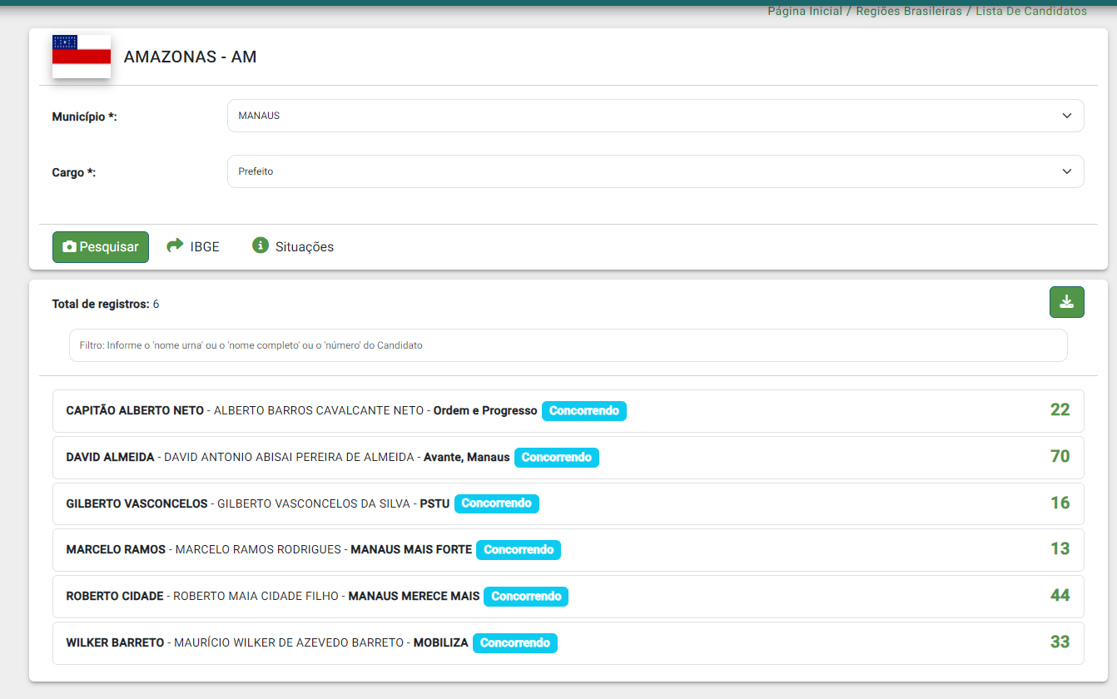Image resolution: width=1117 pixels, height=699 pixels.
Task: Click the MANAUS MAIS FORTE coalition name
Action: (x=411, y=550)
